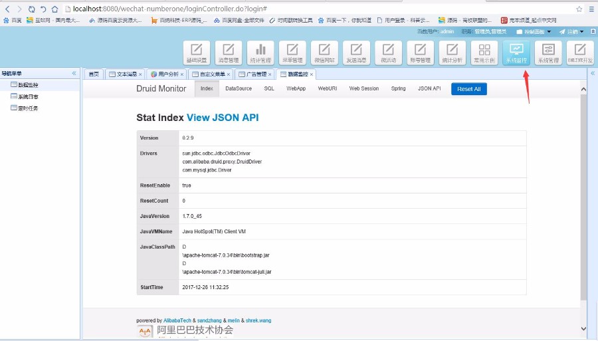The image size is (598, 341).
Task: Open Druid SQL page
Action: click(x=269, y=88)
